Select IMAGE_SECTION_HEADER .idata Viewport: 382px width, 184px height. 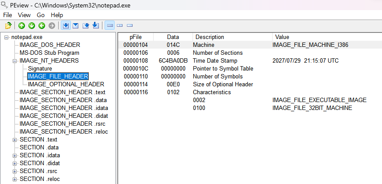pos(64,108)
